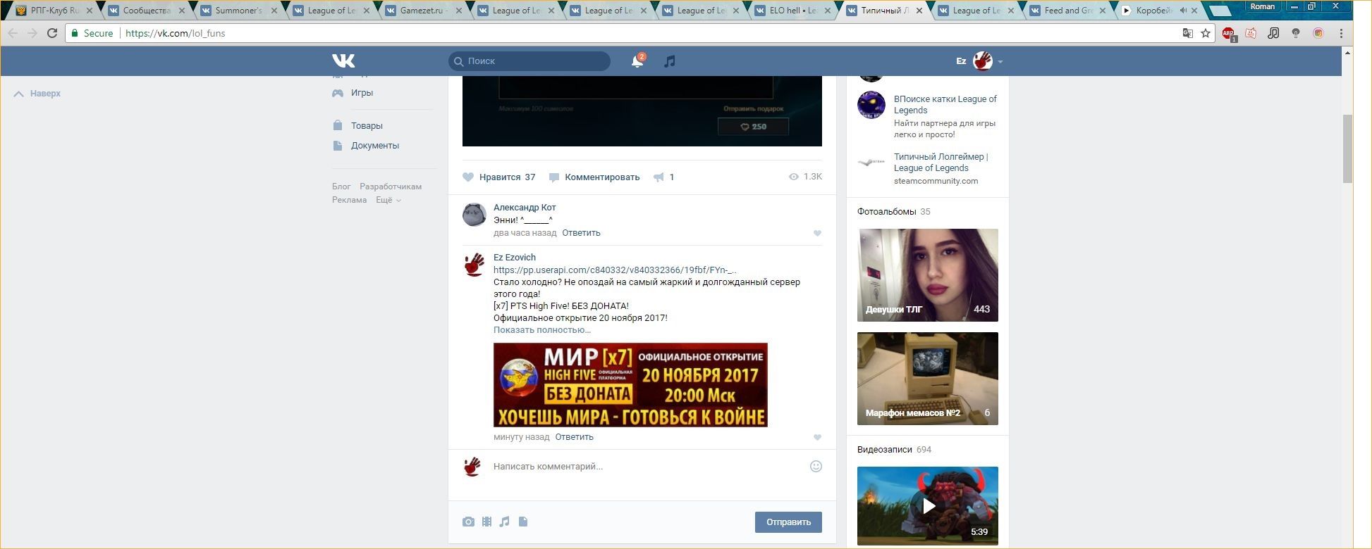Open Товары in the left sidebar

[x=367, y=126]
